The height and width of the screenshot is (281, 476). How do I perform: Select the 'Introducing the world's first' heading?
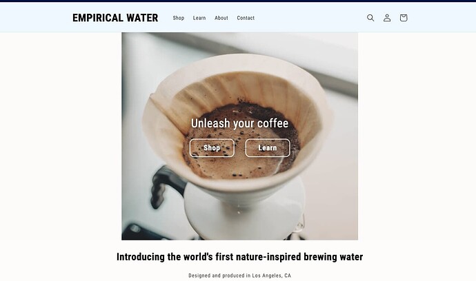click(x=239, y=257)
